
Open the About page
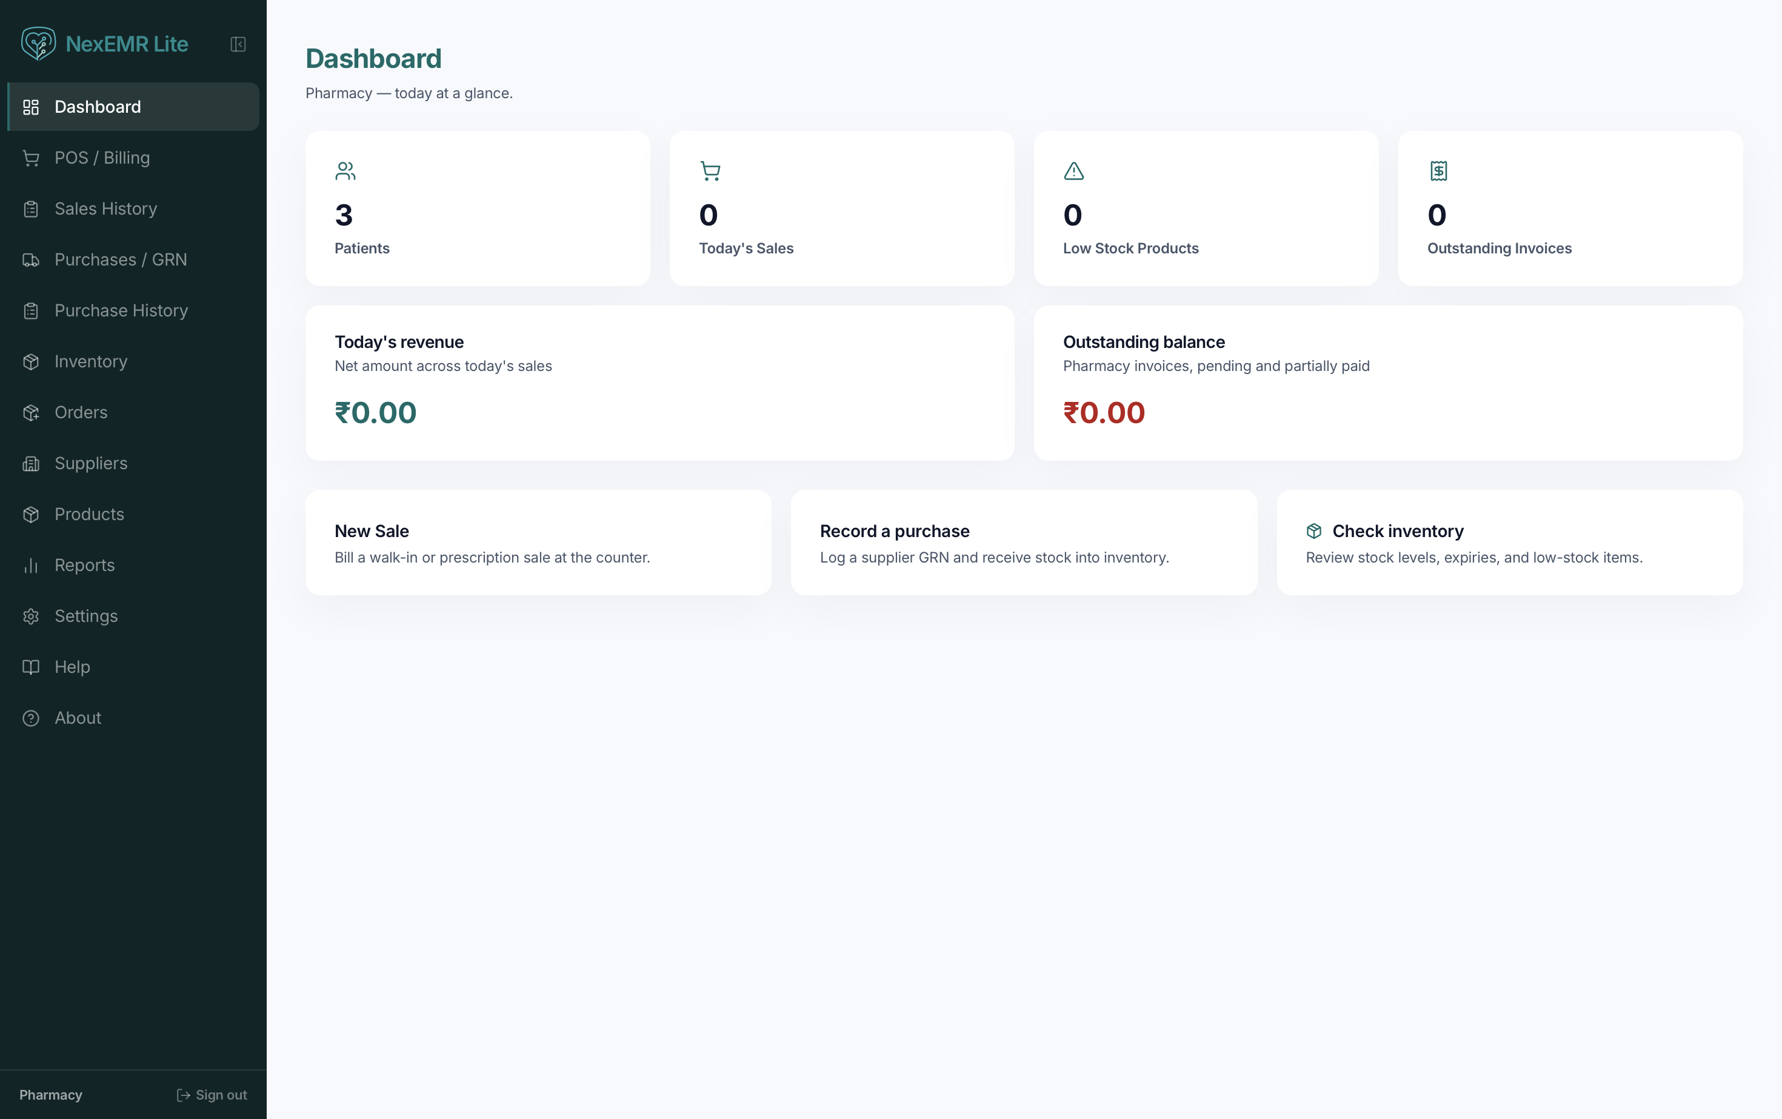133,718
